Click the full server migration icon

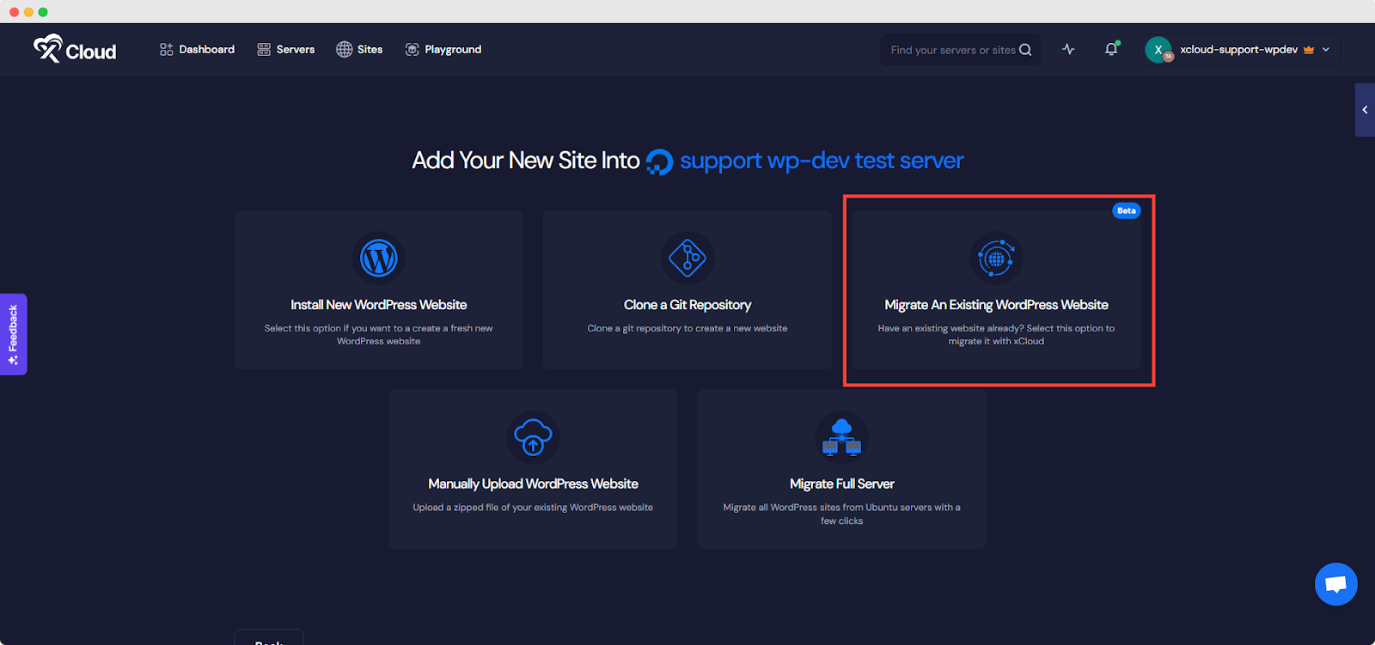click(842, 437)
